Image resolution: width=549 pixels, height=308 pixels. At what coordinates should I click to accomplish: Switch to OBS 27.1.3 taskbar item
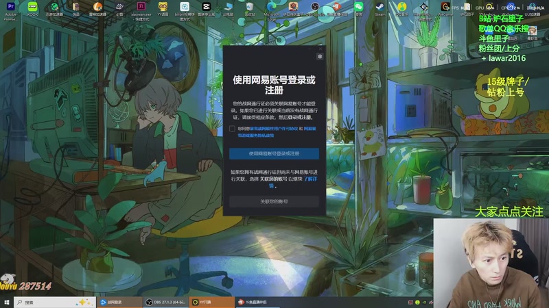click(x=166, y=302)
